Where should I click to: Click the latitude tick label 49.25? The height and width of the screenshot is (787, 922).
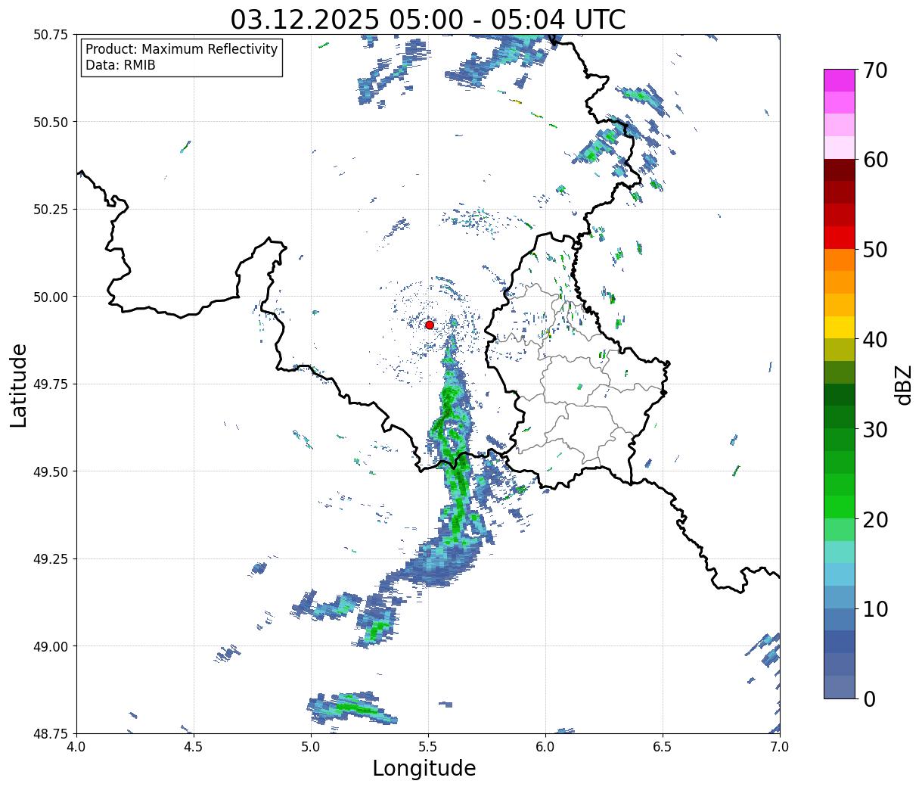(x=50, y=559)
